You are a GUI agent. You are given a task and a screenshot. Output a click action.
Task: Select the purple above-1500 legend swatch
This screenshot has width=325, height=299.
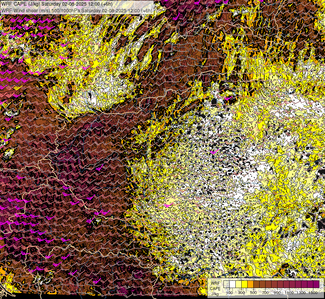pos(316,284)
